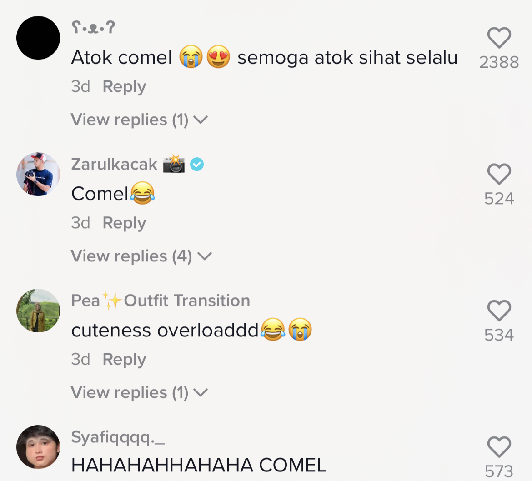Expand replies under Pea's 'cuteness overloaddd' comment

(x=139, y=392)
